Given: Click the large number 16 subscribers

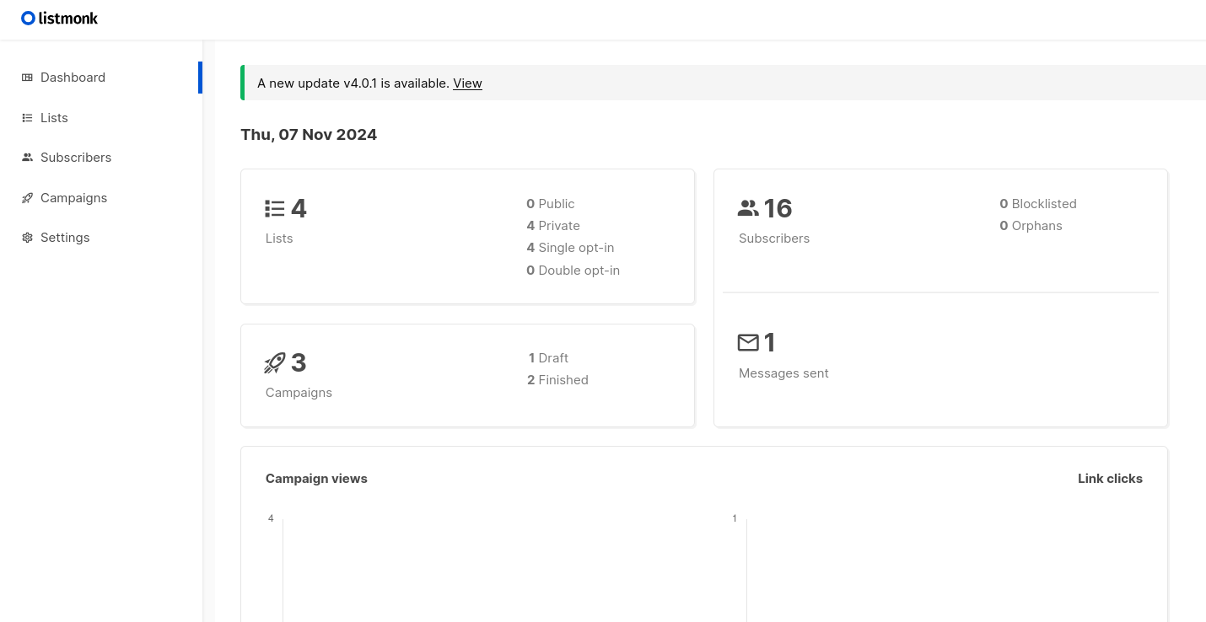Looking at the screenshot, I should [778, 208].
